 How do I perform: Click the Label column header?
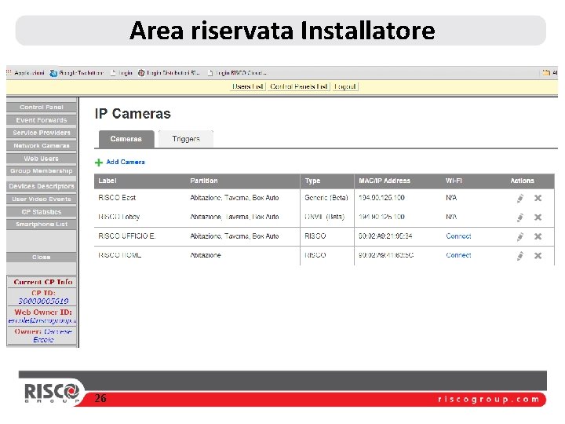click(108, 181)
